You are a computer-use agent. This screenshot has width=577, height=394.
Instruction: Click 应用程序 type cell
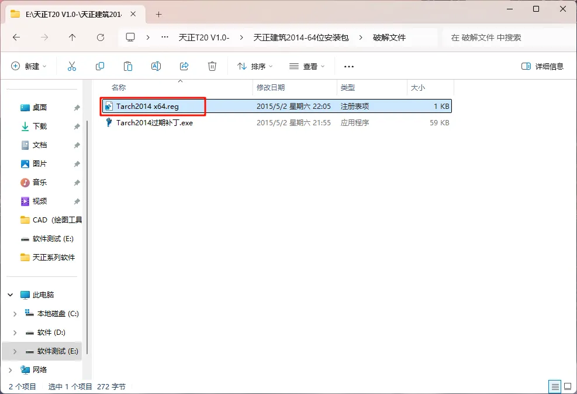[355, 123]
